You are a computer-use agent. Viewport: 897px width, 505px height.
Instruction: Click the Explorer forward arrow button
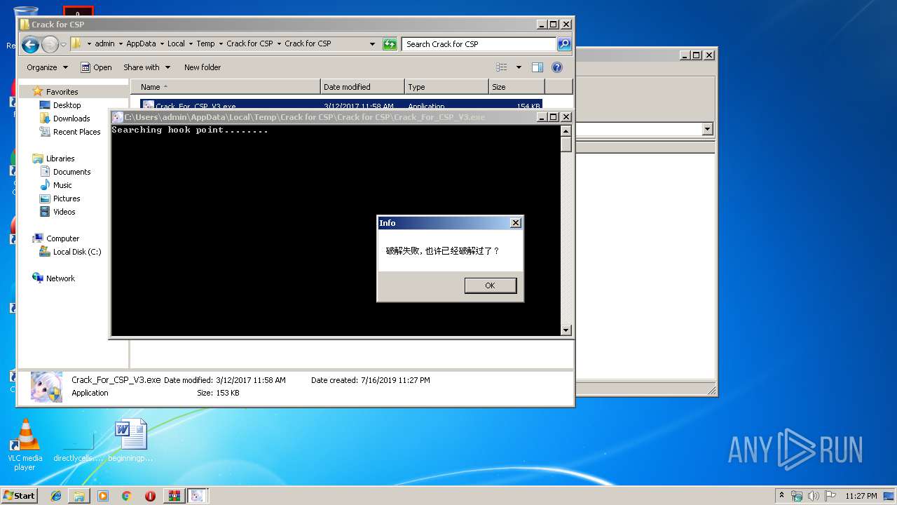[x=50, y=45]
